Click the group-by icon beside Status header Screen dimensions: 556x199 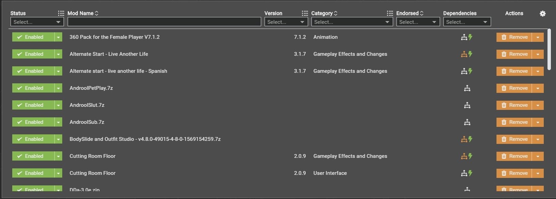click(x=61, y=13)
